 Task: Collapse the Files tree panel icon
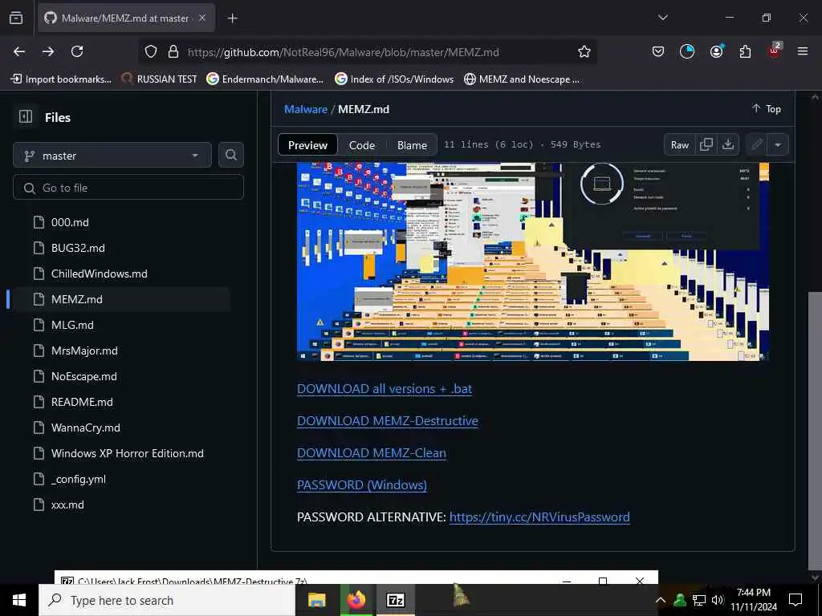[x=26, y=116]
